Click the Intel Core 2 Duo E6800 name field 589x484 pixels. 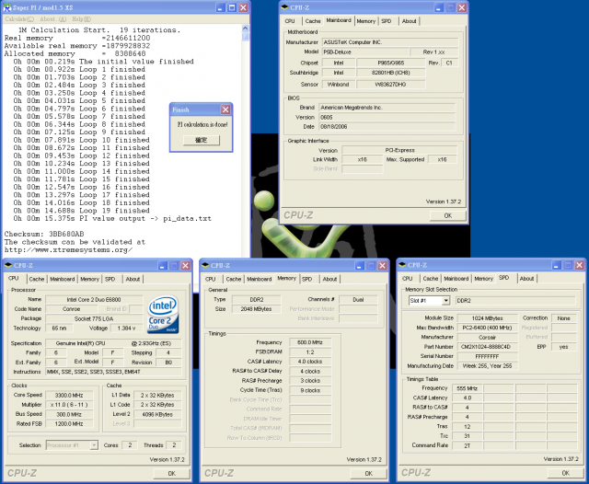94,300
